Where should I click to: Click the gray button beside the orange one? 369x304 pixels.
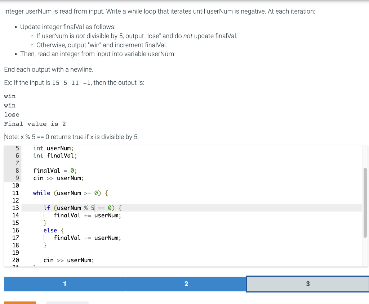pyautogui.click(x=67, y=303)
